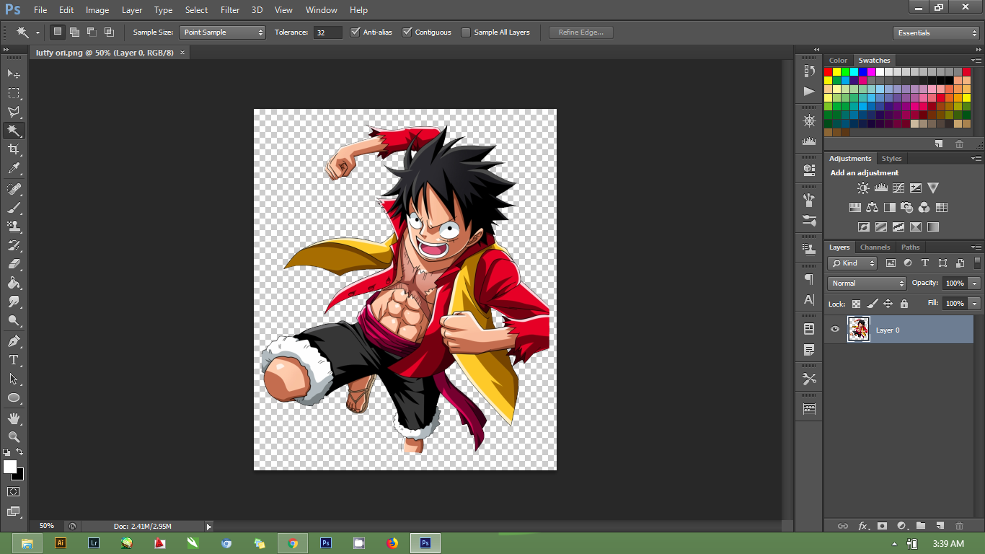The image size is (985, 554).
Task: Click the Refine Edge button
Action: pos(581,32)
